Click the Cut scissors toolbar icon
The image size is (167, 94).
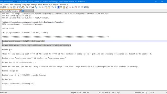(17, 7)
